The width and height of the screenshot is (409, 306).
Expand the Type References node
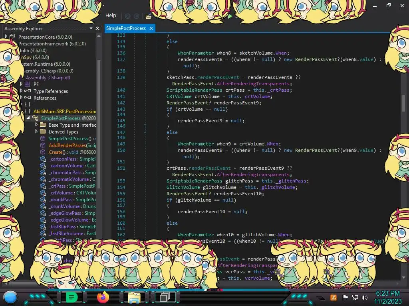click(21, 90)
